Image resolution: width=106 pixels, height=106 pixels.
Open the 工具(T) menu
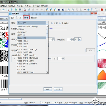click(28, 6)
